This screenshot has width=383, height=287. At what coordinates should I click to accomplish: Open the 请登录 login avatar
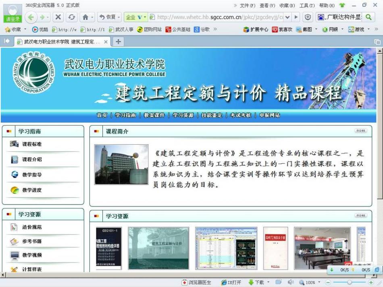[12, 13]
